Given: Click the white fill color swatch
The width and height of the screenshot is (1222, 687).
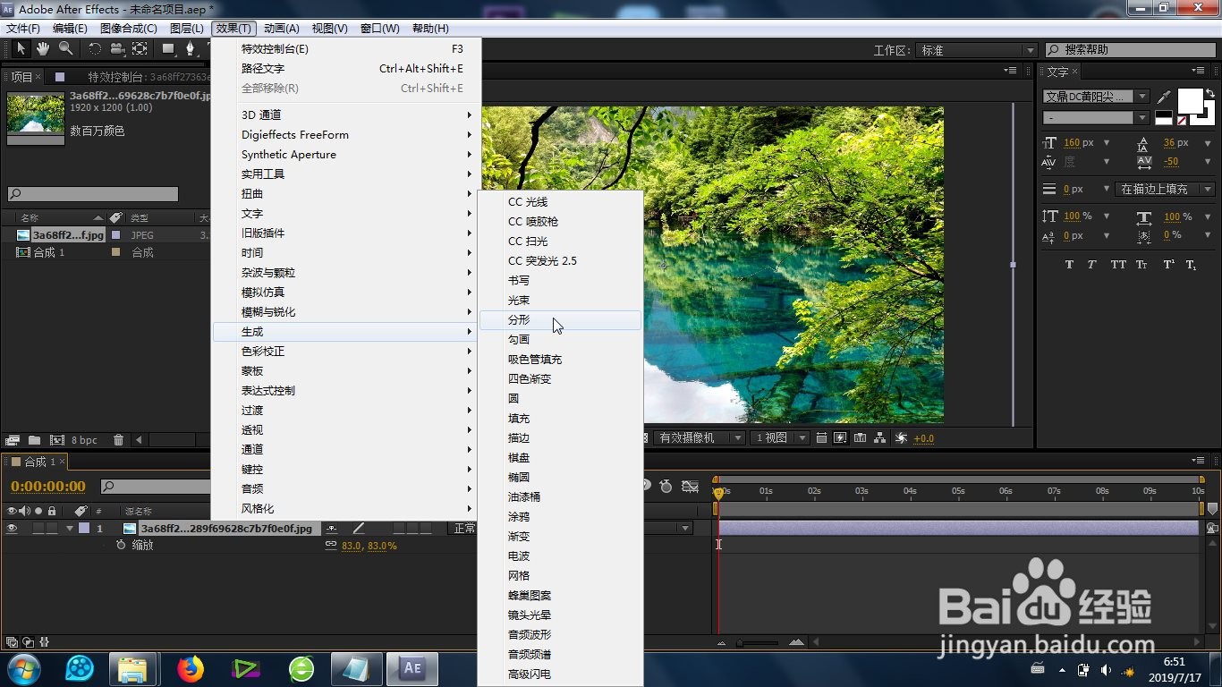Looking at the screenshot, I should click(x=1189, y=101).
